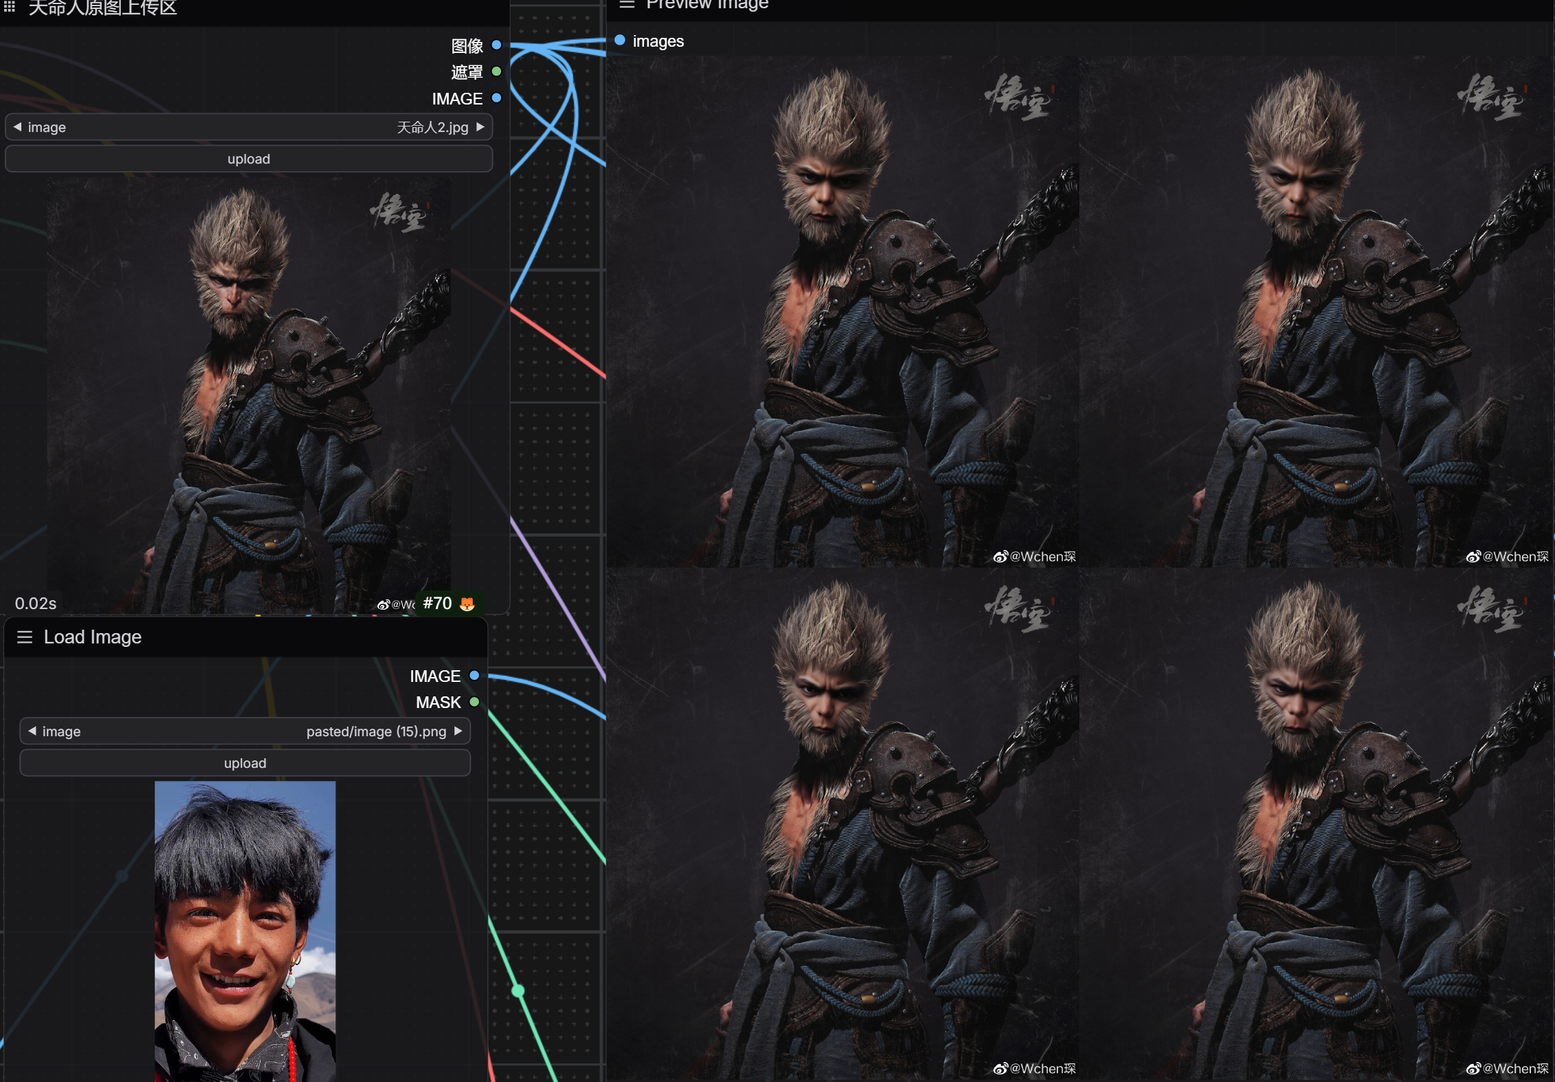Click the green reroute dot on the wire
Screen dimensions: 1555x1082
click(x=518, y=991)
